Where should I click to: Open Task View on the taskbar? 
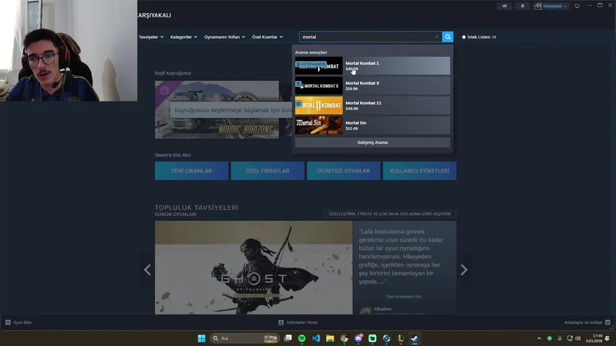click(288, 338)
